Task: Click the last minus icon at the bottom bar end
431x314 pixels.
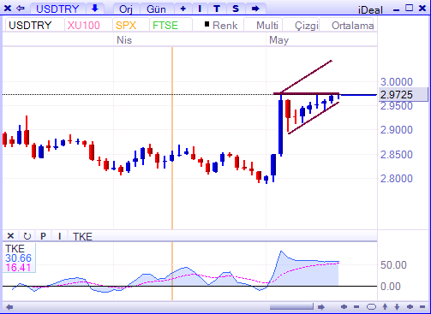Action: 422,307
